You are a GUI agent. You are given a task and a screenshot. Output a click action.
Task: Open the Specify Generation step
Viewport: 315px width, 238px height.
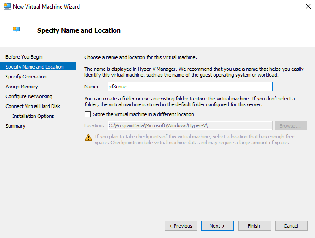(26, 77)
